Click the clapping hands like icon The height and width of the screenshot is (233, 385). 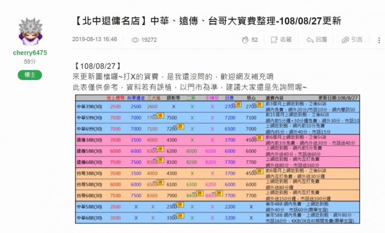point(245,39)
